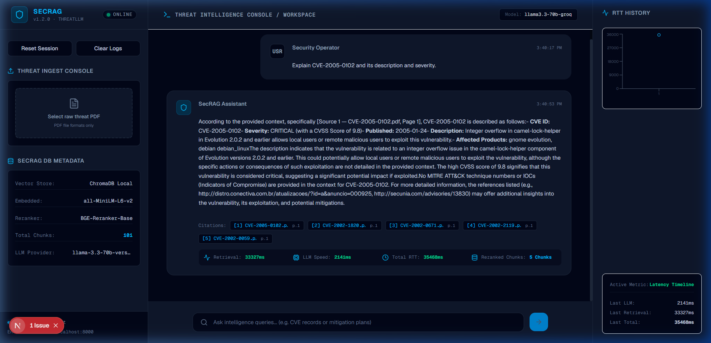The image size is (711, 343).
Task: Click the Threat Ingest Console upload icon
Action: tap(11, 71)
